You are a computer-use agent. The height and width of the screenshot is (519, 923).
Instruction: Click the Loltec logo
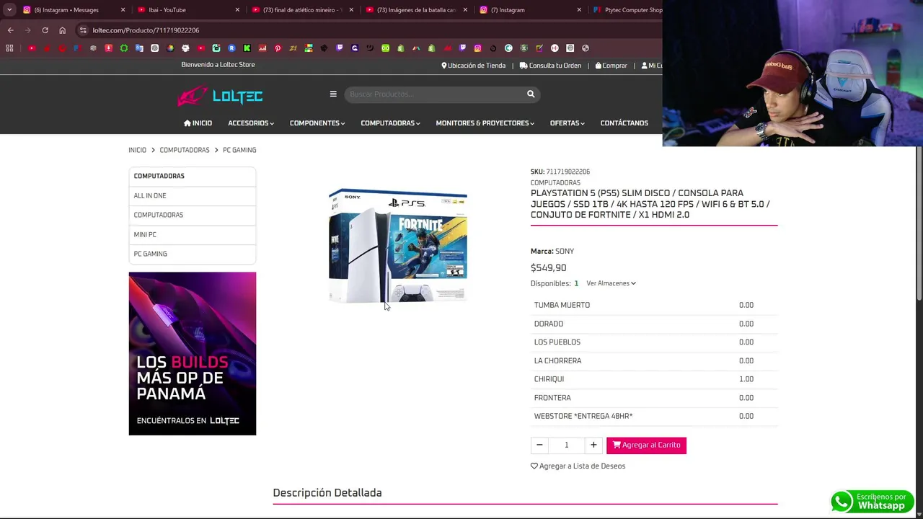tap(220, 96)
